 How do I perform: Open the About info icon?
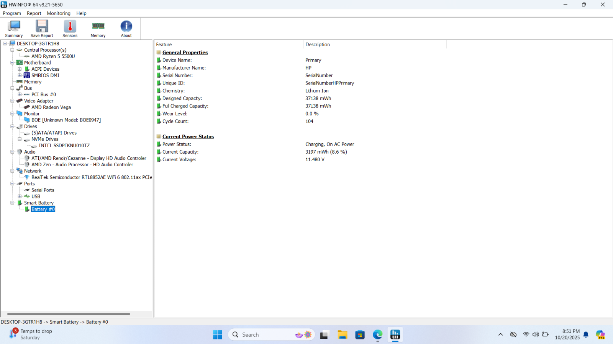pos(126,29)
